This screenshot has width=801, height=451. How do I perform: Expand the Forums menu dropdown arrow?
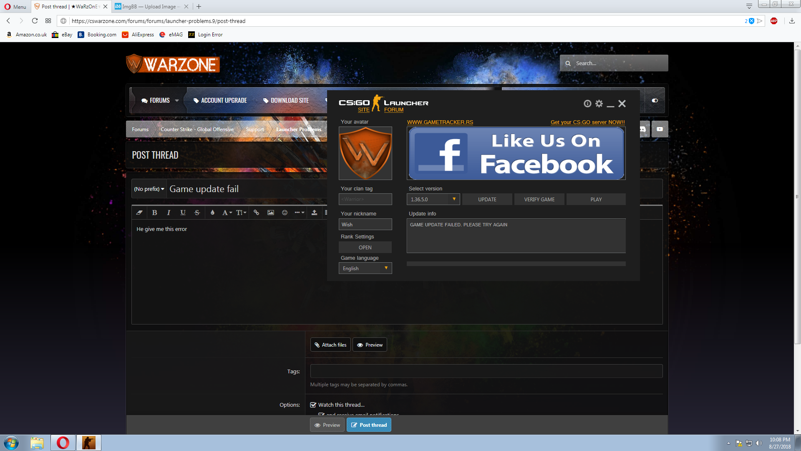point(177,101)
